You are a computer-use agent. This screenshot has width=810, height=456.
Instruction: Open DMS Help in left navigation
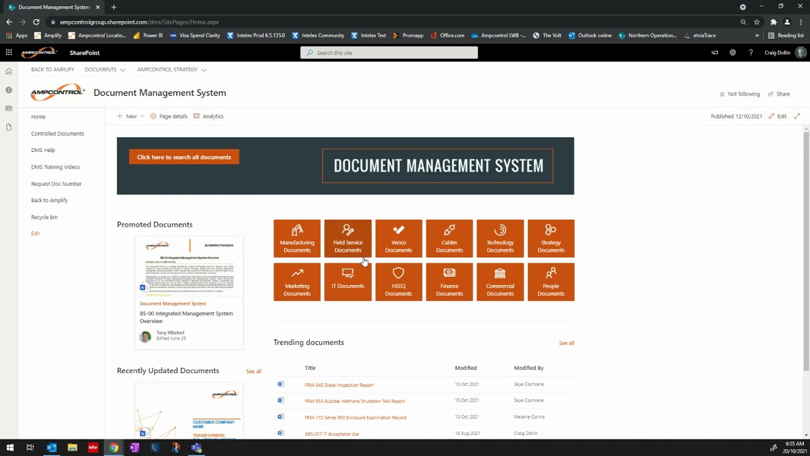(x=43, y=150)
